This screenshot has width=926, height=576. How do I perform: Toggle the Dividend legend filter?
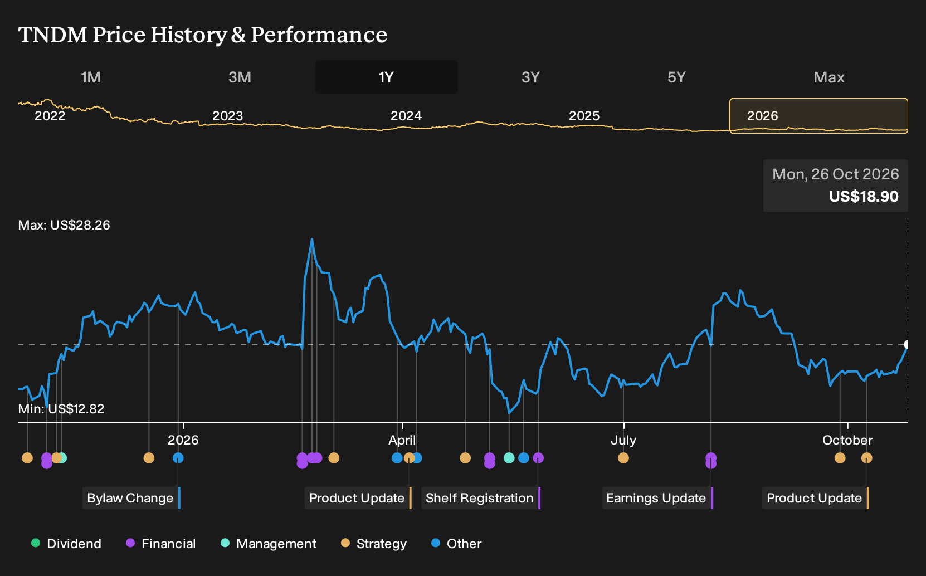(66, 544)
